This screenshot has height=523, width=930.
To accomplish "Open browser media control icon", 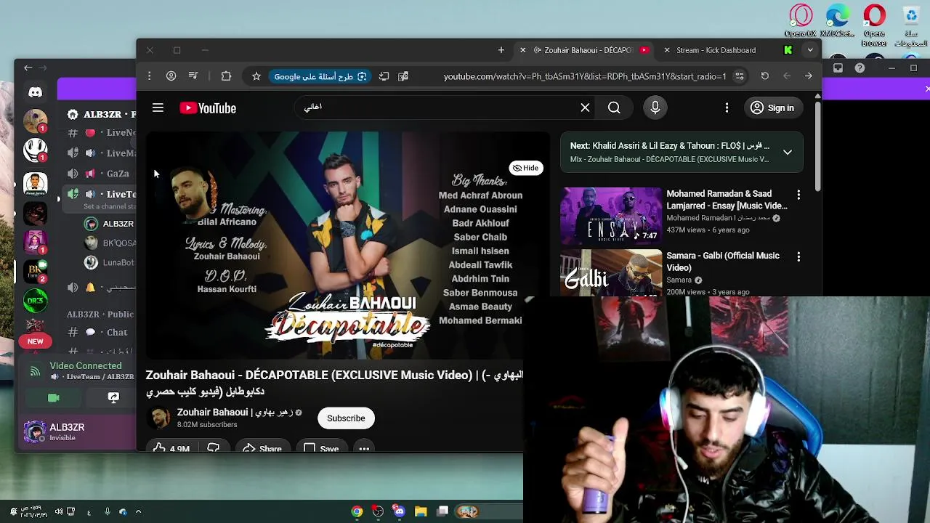I will pos(193,76).
